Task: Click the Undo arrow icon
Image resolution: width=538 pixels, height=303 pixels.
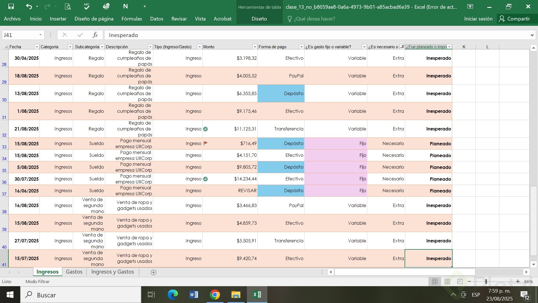Action: 29,6
